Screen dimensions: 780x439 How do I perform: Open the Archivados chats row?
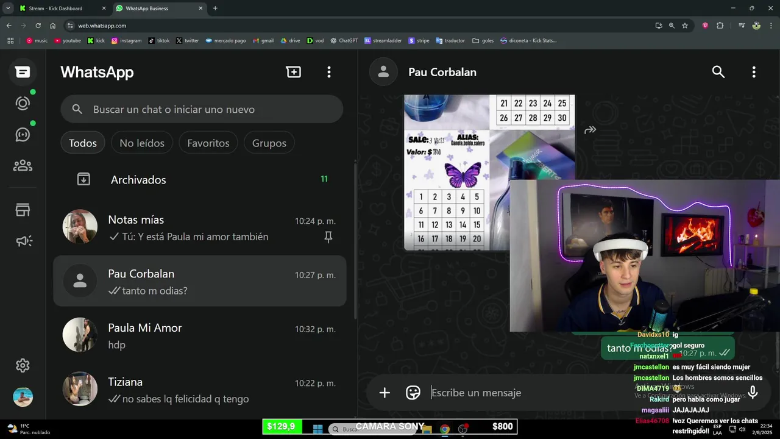coord(200,179)
